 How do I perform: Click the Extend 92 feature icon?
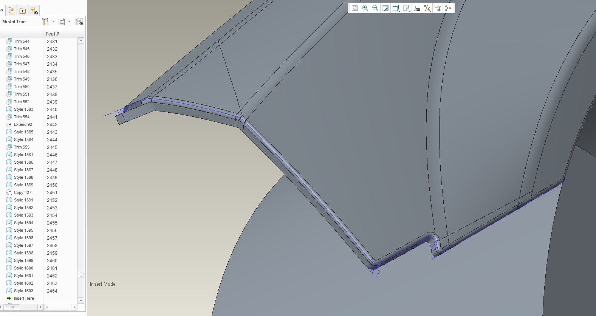click(x=9, y=124)
